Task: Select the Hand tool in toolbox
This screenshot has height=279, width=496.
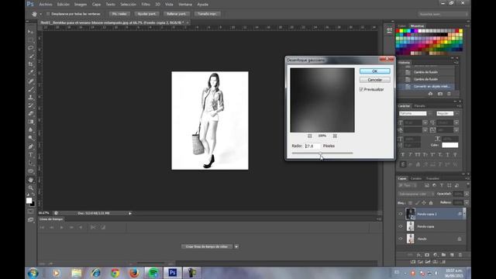Action: click(x=31, y=179)
